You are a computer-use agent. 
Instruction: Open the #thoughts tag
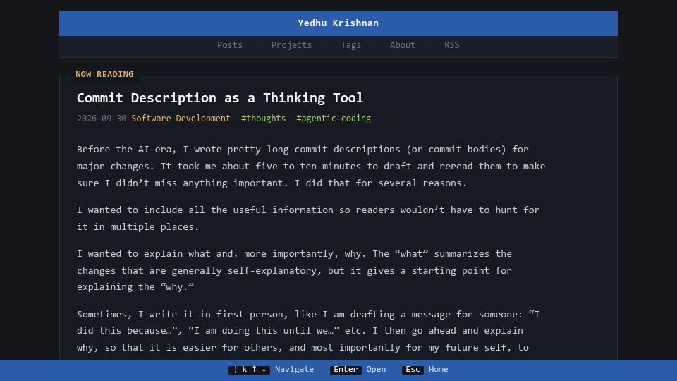point(263,119)
